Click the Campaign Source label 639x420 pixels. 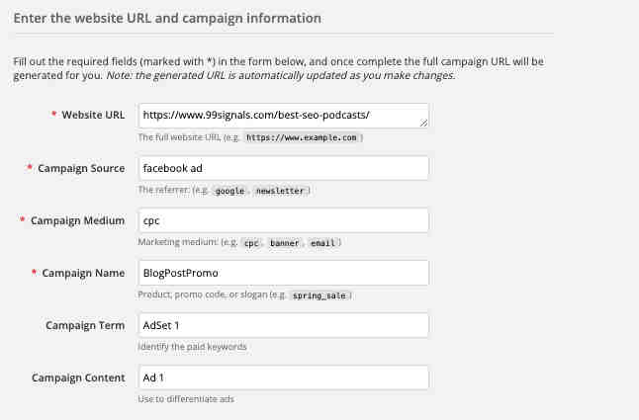tap(81, 168)
